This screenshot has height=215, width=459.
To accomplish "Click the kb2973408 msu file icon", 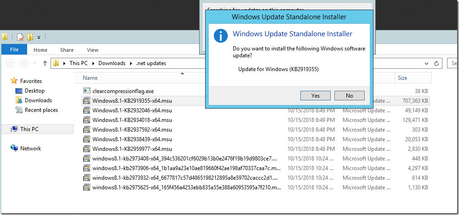I will tap(86, 159).
